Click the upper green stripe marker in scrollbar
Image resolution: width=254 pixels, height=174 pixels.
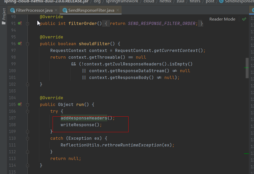[246, 68]
